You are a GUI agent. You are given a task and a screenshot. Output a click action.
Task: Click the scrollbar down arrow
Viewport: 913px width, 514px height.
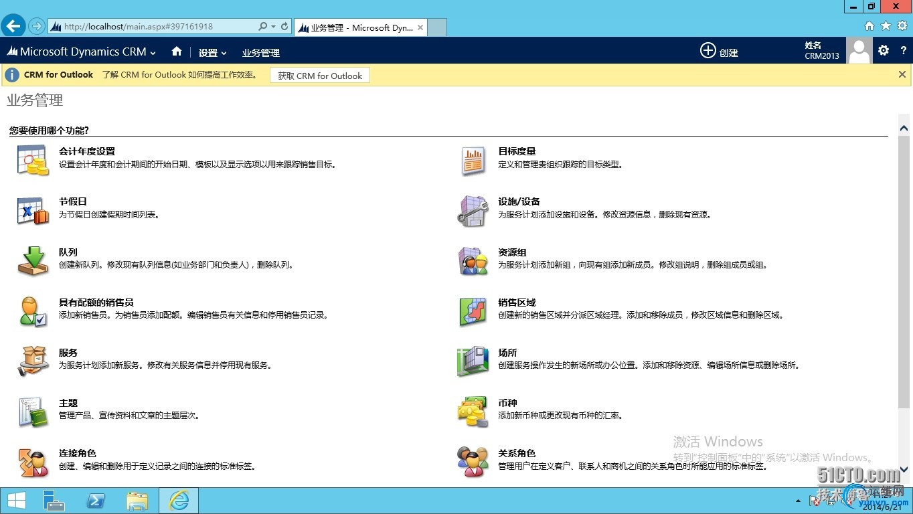[904, 469]
